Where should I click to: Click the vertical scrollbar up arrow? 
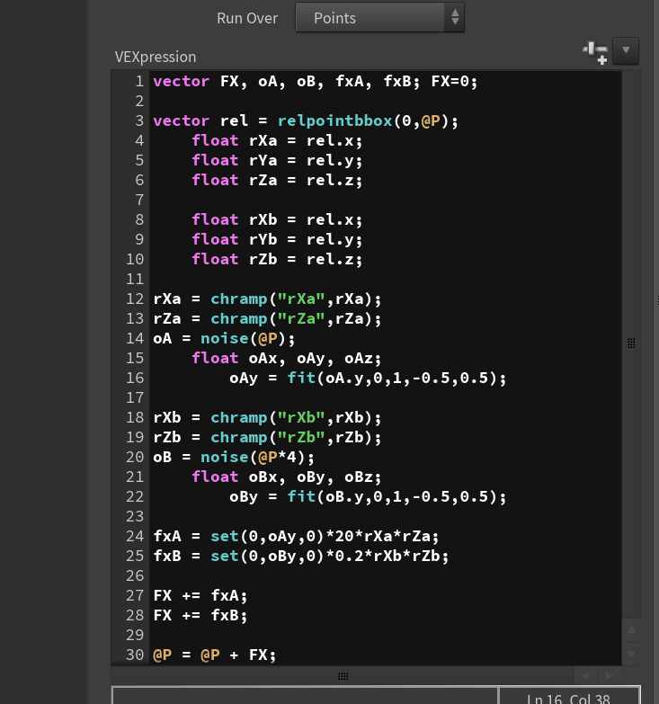coord(631,629)
